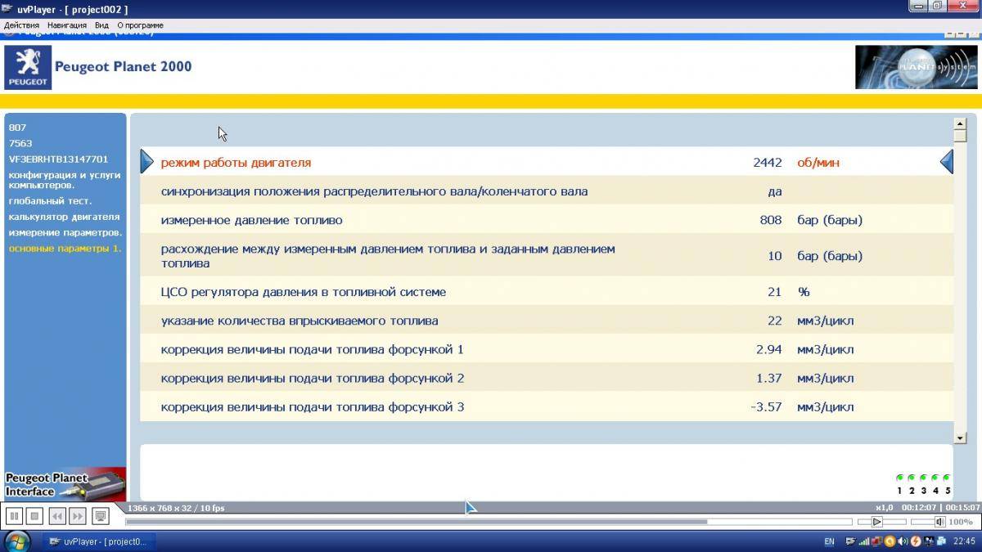The height and width of the screenshot is (552, 982).
Task: Open the Windows Start button
Action: [17, 541]
